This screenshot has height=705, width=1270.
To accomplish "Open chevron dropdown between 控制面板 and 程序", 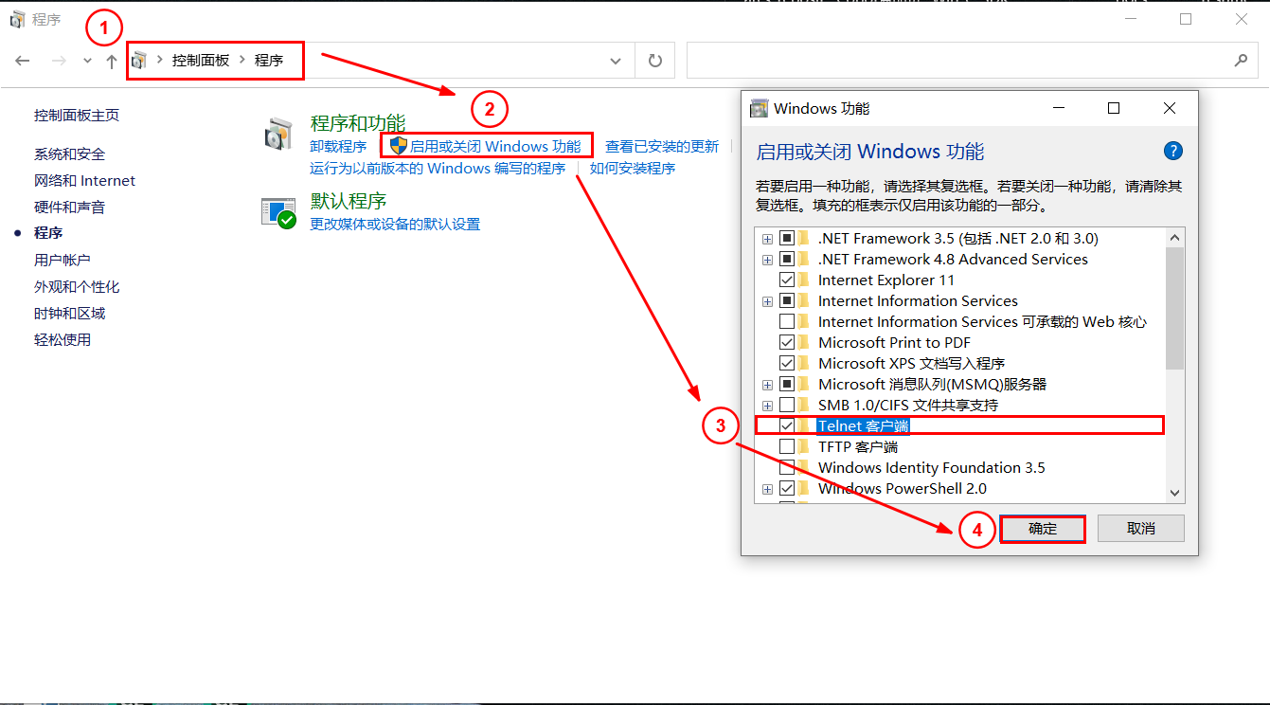I will coord(243,61).
